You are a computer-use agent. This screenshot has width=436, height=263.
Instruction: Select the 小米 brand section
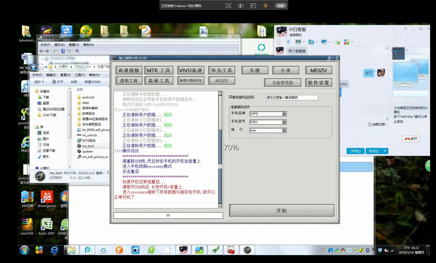coord(285,70)
